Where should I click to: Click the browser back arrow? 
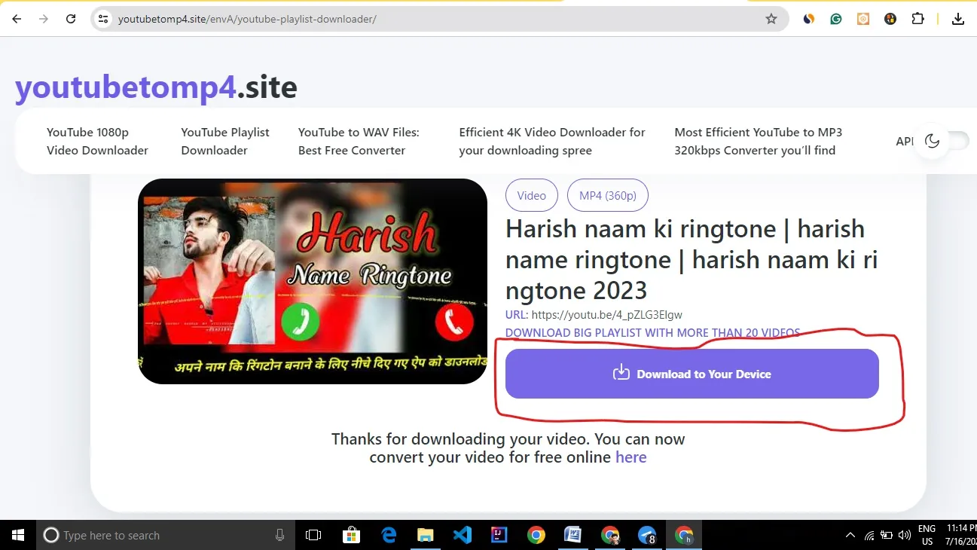click(17, 19)
